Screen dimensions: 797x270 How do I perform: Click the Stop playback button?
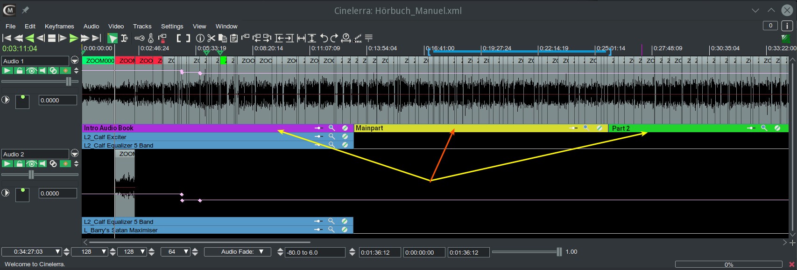52,38
